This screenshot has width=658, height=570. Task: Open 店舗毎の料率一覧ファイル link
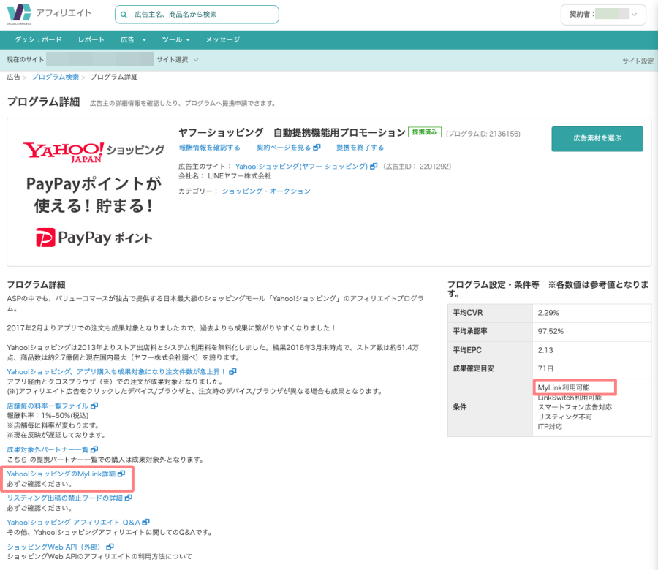48,406
